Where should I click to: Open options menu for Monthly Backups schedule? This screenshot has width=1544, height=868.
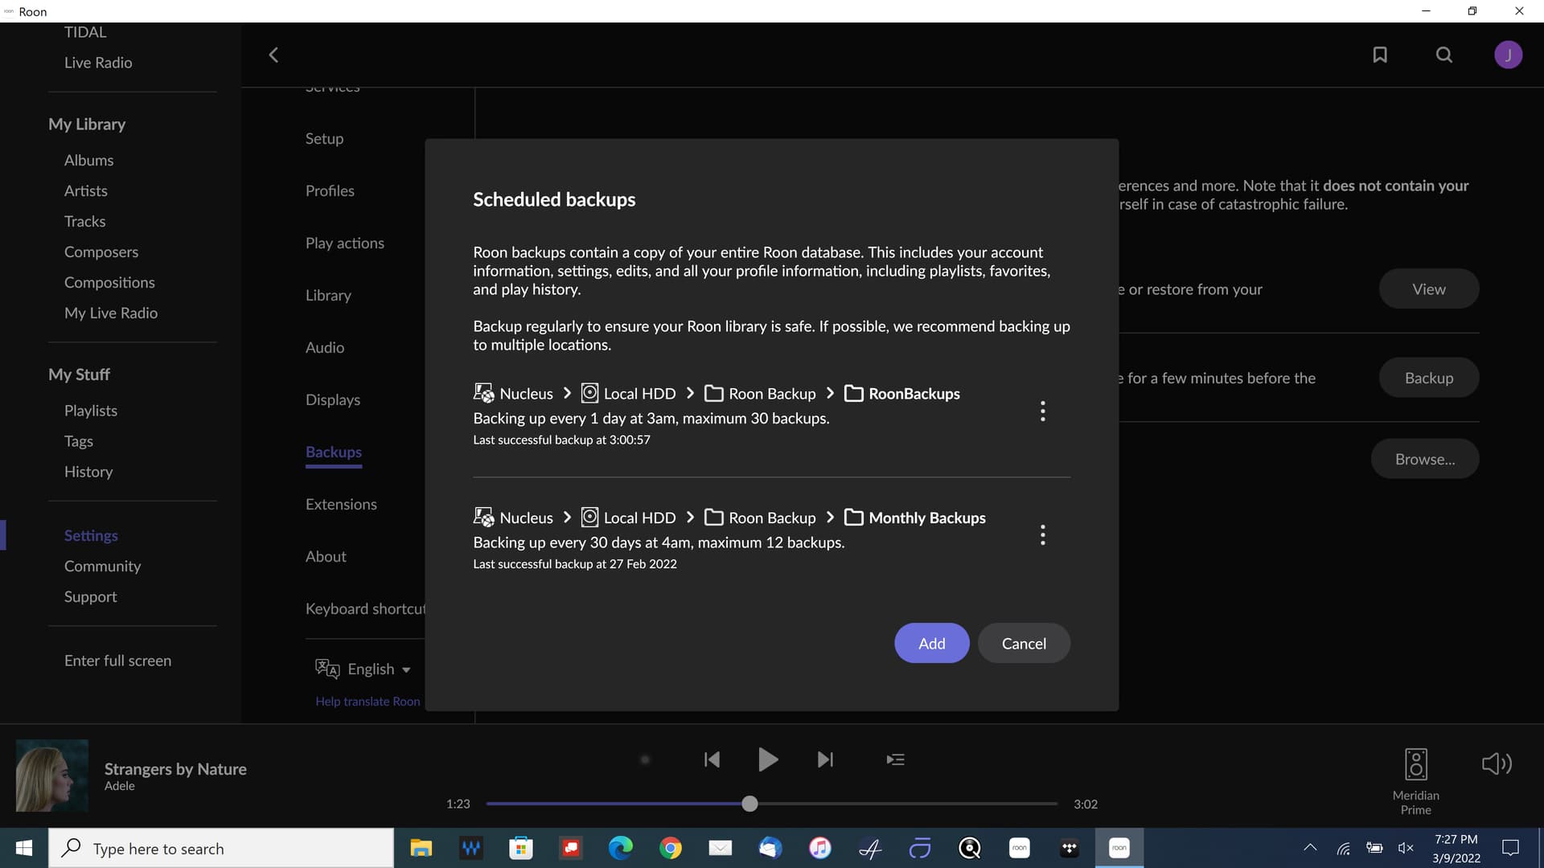(x=1043, y=535)
